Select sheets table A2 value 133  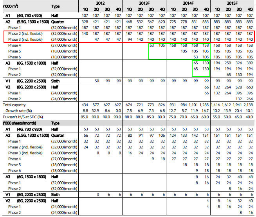pyautogui.click(x=184, y=136)
